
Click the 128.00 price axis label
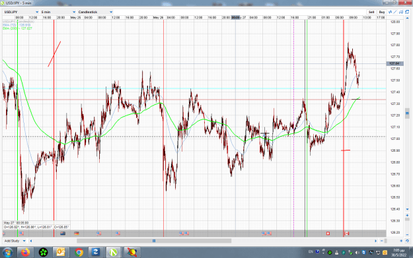[395, 22]
